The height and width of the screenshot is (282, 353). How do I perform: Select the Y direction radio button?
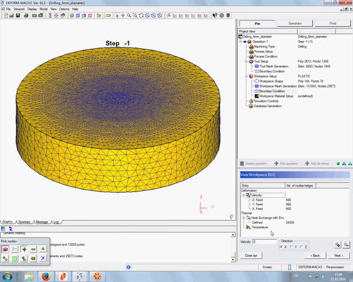[x=292, y=247]
